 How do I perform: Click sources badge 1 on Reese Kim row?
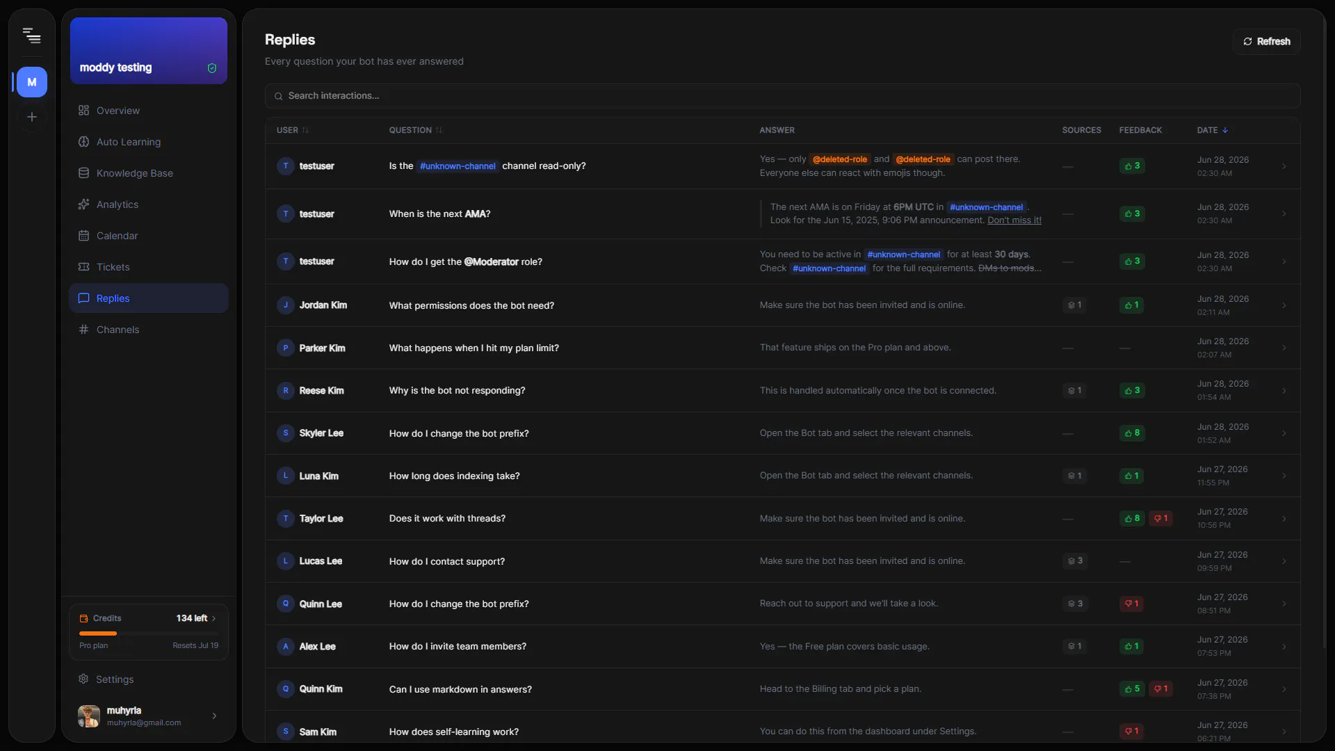[1074, 391]
